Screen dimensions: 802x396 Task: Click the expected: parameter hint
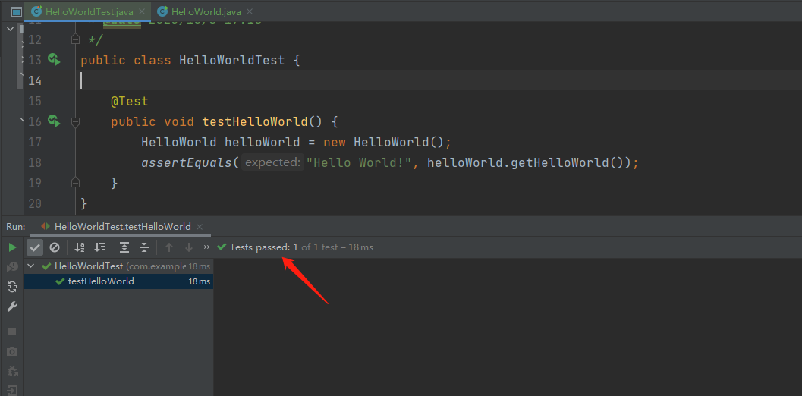pyautogui.click(x=272, y=162)
